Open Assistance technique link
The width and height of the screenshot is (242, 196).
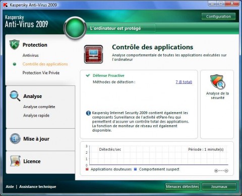pyautogui.click(x=38, y=186)
